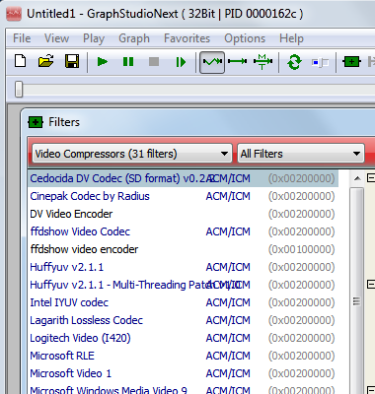Click the seek bar slider thumb
Screen dimensions: 375x394
(19, 90)
